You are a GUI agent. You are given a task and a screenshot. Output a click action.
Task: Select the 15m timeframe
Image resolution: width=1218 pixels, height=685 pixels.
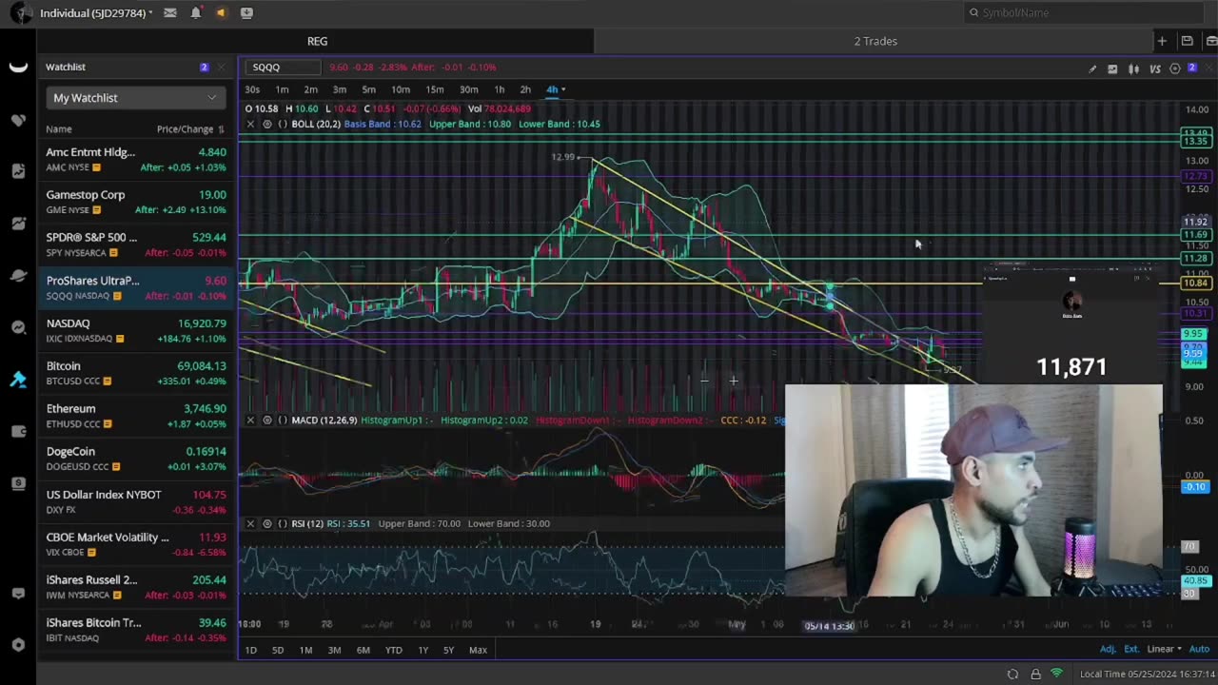[x=434, y=89]
